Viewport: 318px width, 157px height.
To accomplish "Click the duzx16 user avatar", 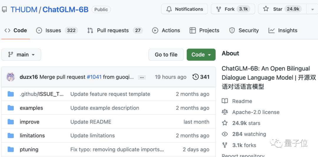I will click(x=10, y=77).
